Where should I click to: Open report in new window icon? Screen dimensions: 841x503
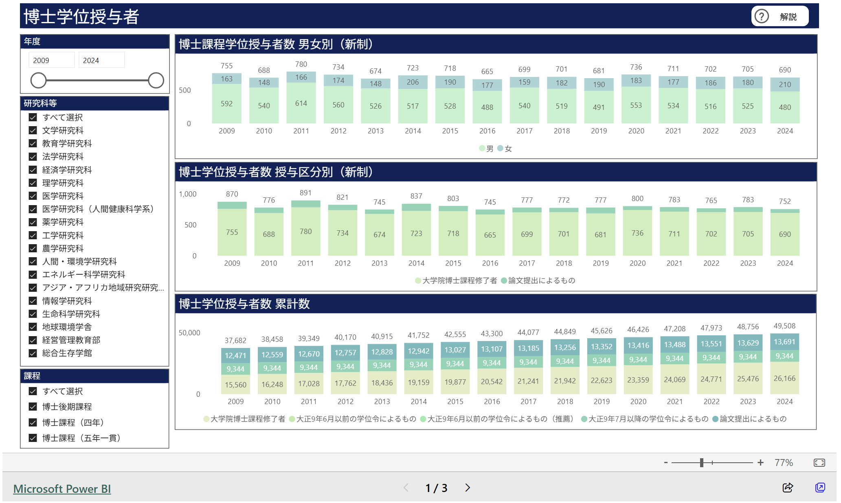(820, 488)
